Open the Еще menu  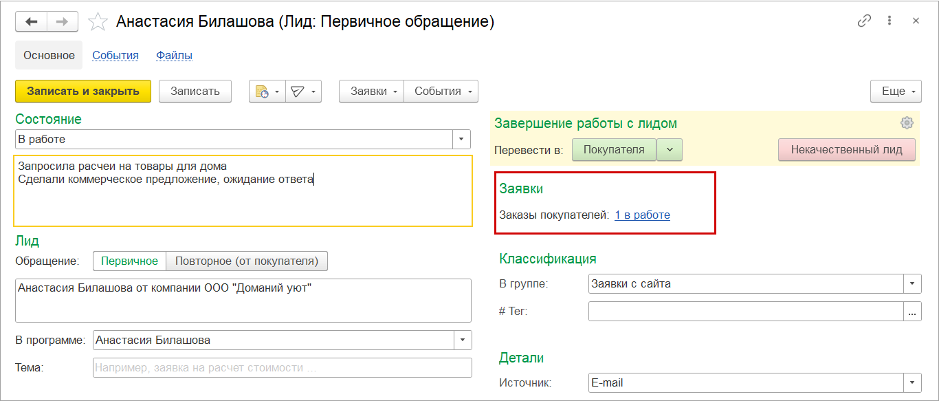(896, 91)
